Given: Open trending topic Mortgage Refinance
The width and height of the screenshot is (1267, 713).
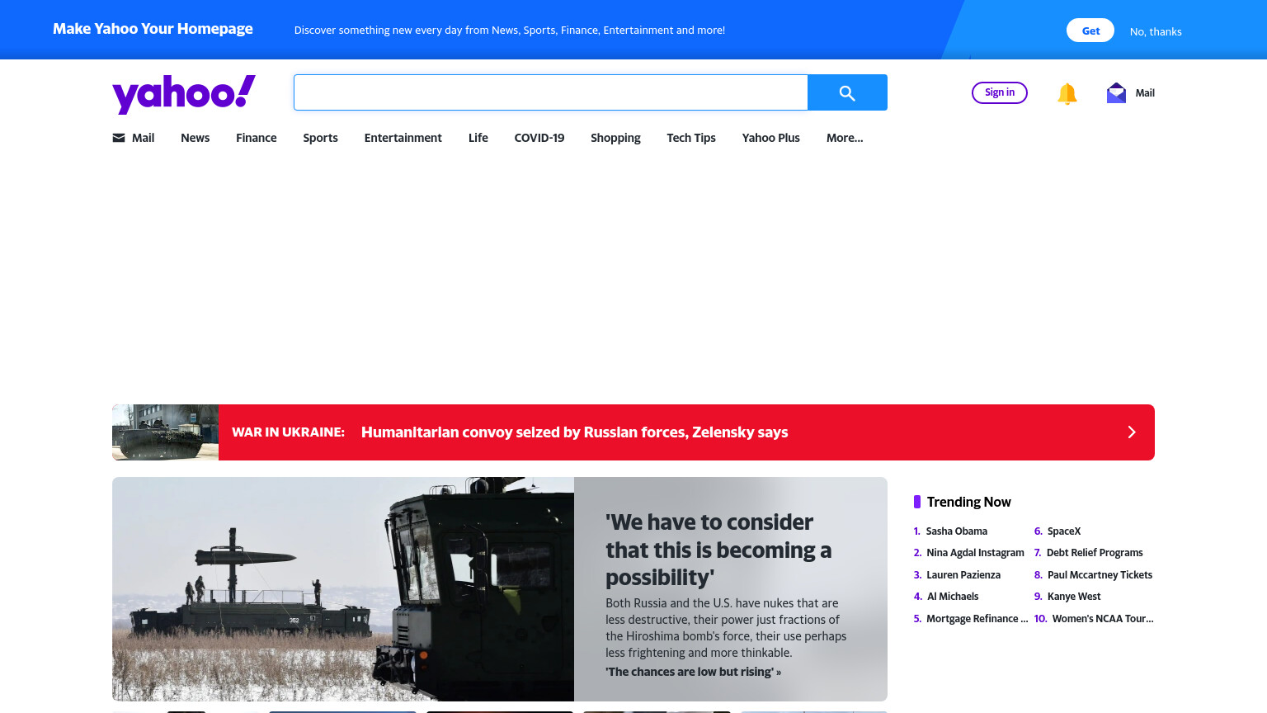Looking at the screenshot, I should [977, 619].
